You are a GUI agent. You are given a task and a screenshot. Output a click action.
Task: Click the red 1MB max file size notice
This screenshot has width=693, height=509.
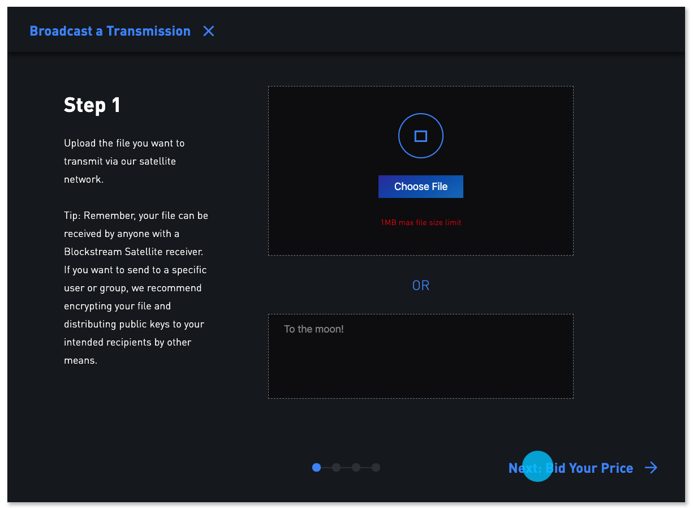tap(421, 222)
